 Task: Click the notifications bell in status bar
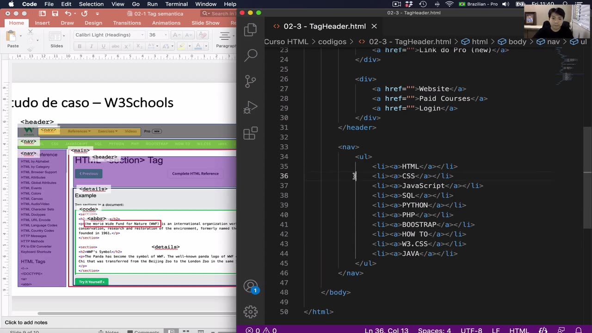click(x=579, y=330)
